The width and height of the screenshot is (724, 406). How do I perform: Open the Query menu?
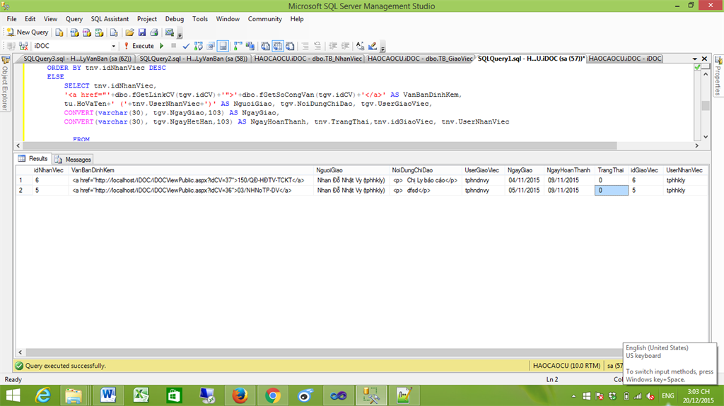point(74,19)
